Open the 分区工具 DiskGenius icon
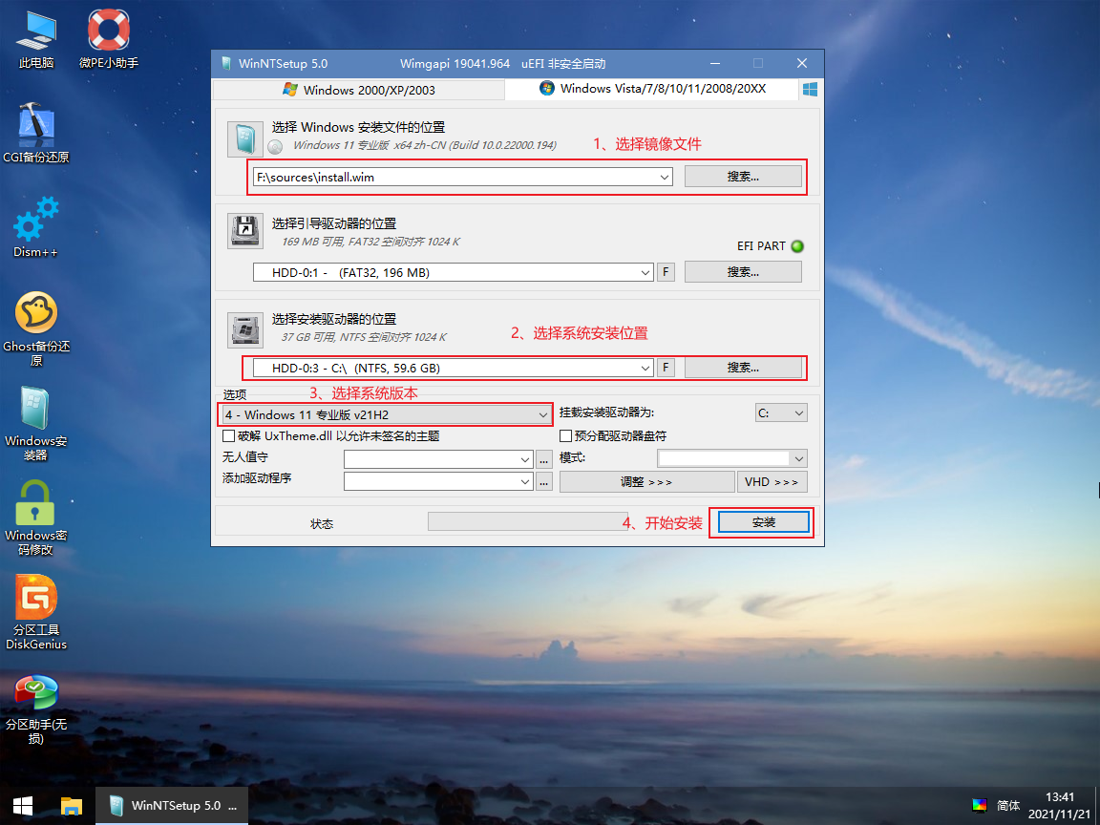The height and width of the screenshot is (825, 1100). (36, 612)
